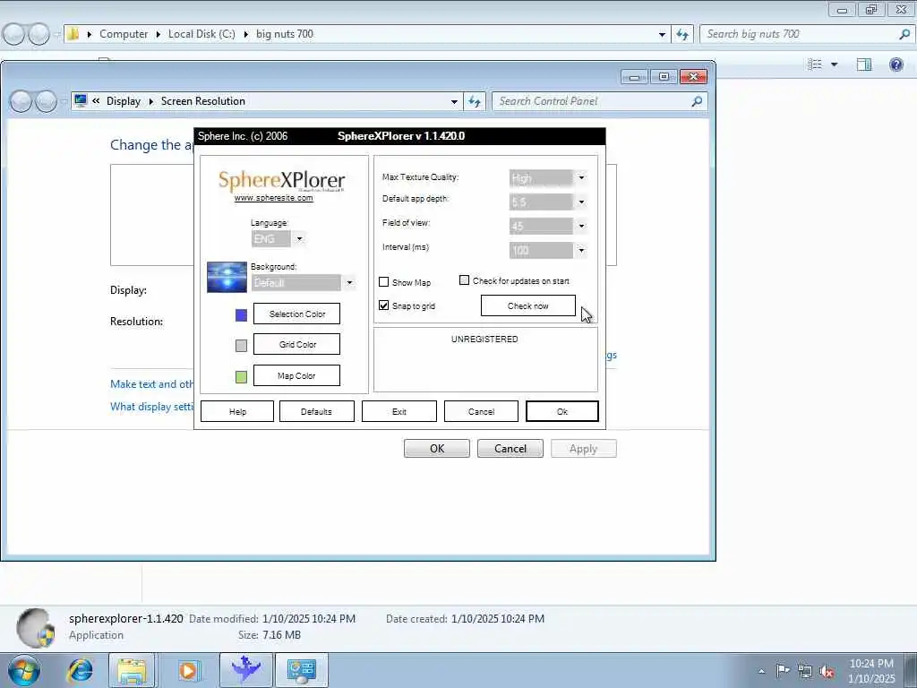Click the muted volume tray icon

(827, 672)
